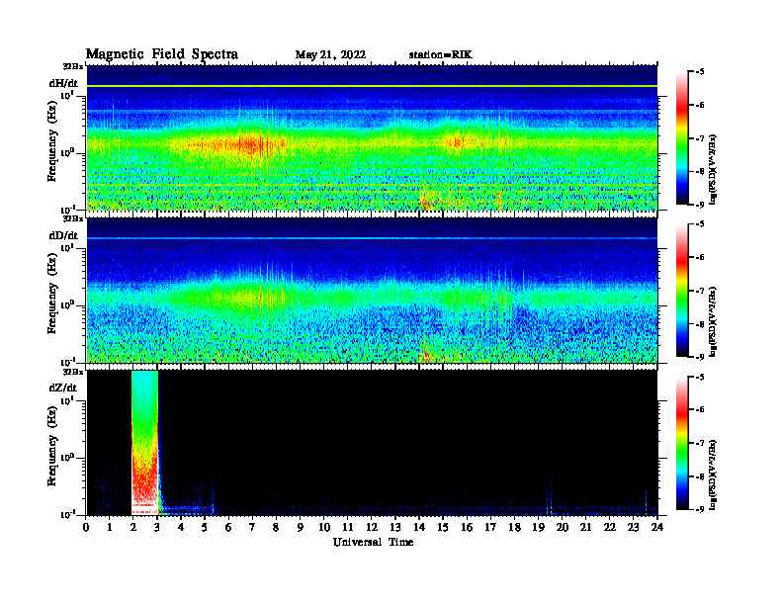Click the yellow horizontal line in dH/dt spectrogram
Viewport: 783px width, 605px height.
click(372, 86)
